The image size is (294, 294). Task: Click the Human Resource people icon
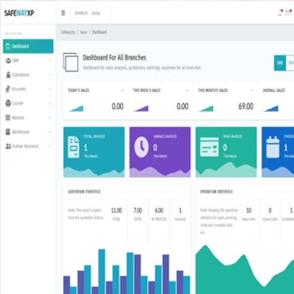click(x=8, y=146)
